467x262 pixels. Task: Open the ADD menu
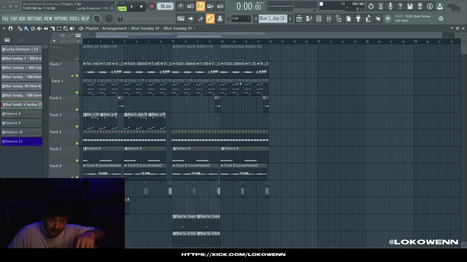22,19
